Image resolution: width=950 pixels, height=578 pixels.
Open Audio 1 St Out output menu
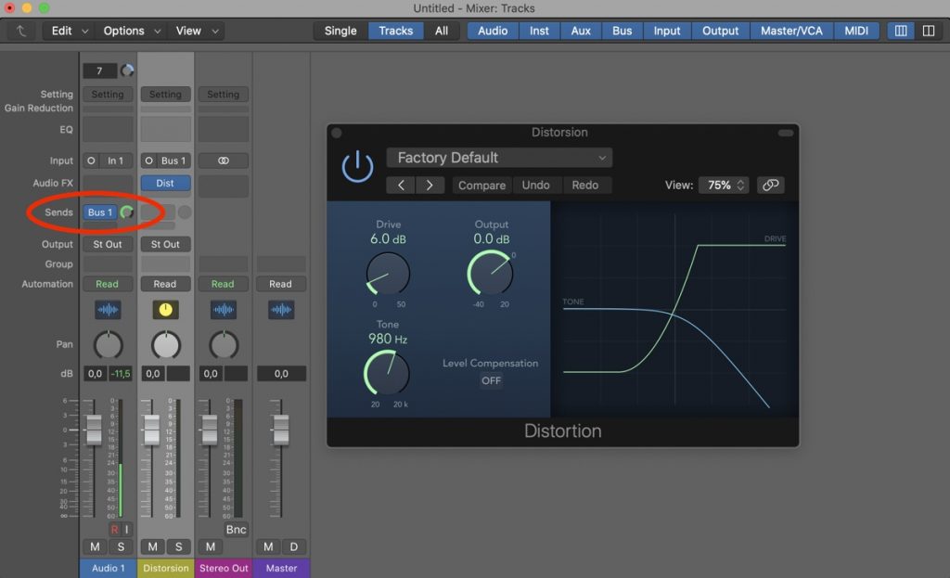[108, 244]
